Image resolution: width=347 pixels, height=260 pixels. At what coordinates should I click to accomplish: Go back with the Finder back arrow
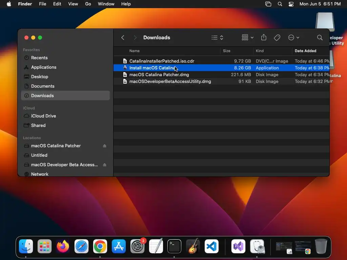pos(123,38)
